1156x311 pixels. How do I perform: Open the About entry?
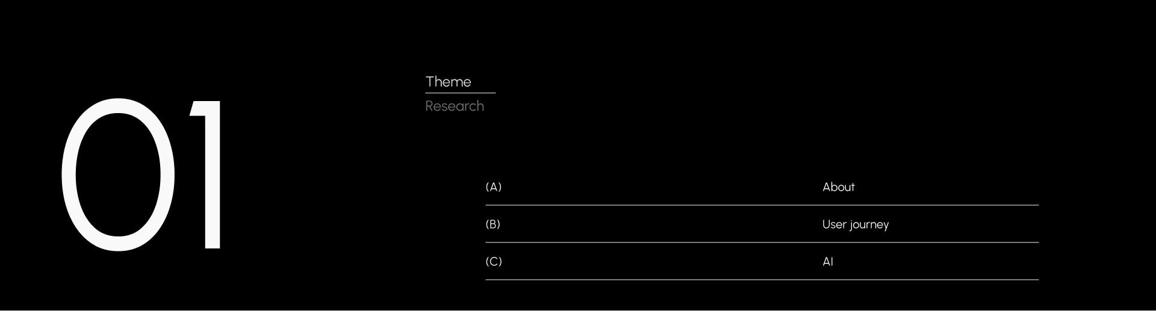[838, 187]
